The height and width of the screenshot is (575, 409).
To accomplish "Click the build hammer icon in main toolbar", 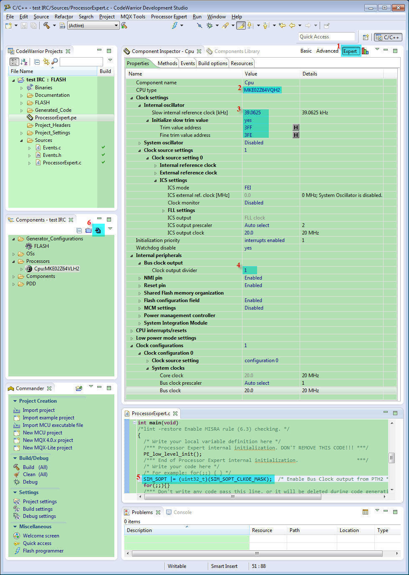I will [x=46, y=25].
